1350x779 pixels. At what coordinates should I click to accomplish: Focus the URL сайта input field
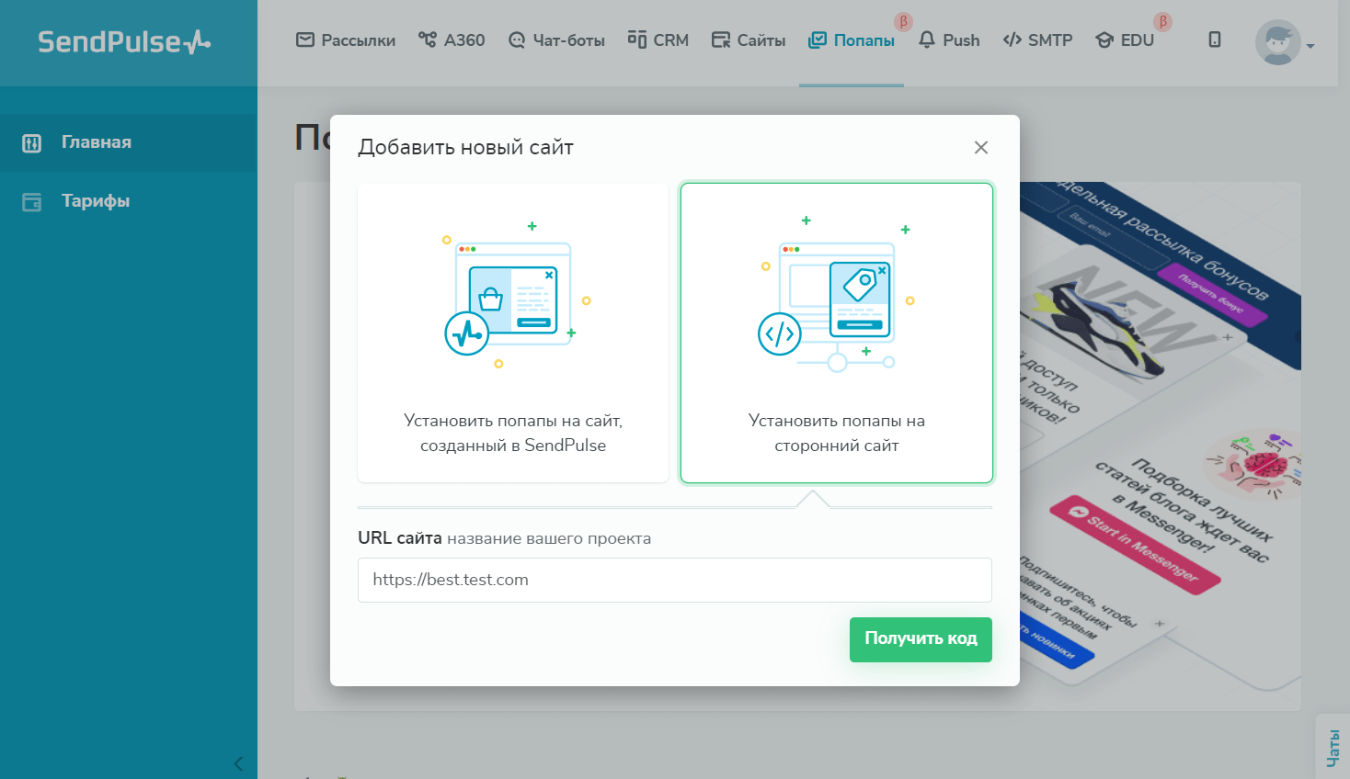coord(675,580)
